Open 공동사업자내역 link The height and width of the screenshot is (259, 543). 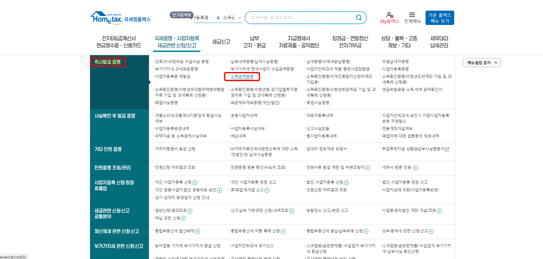tap(244, 115)
